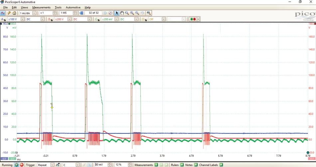The height and width of the screenshot is (167, 316).
Task: Open the Edit menu
Action: pyautogui.click(x=14, y=7)
